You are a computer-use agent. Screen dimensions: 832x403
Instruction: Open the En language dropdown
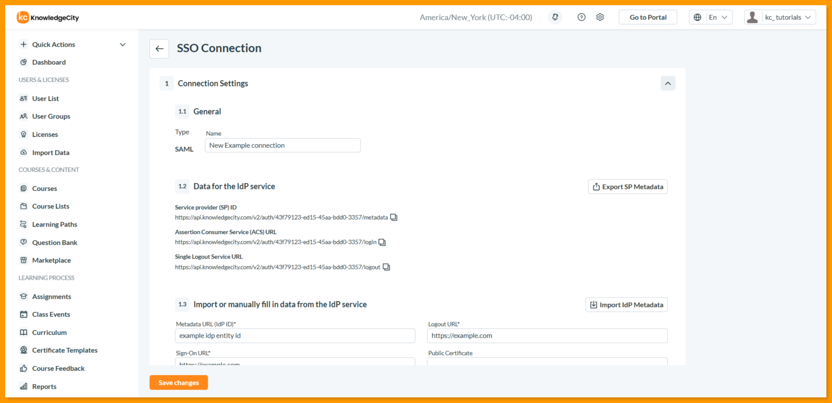[x=710, y=17]
